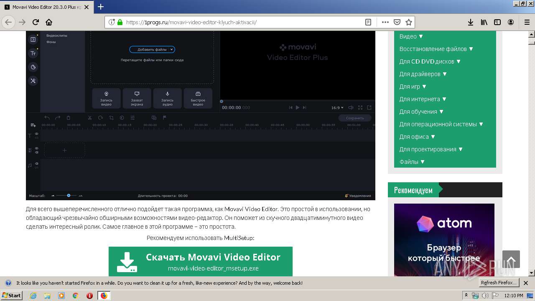
Task: Open media player from taskbar
Action: pos(61,296)
